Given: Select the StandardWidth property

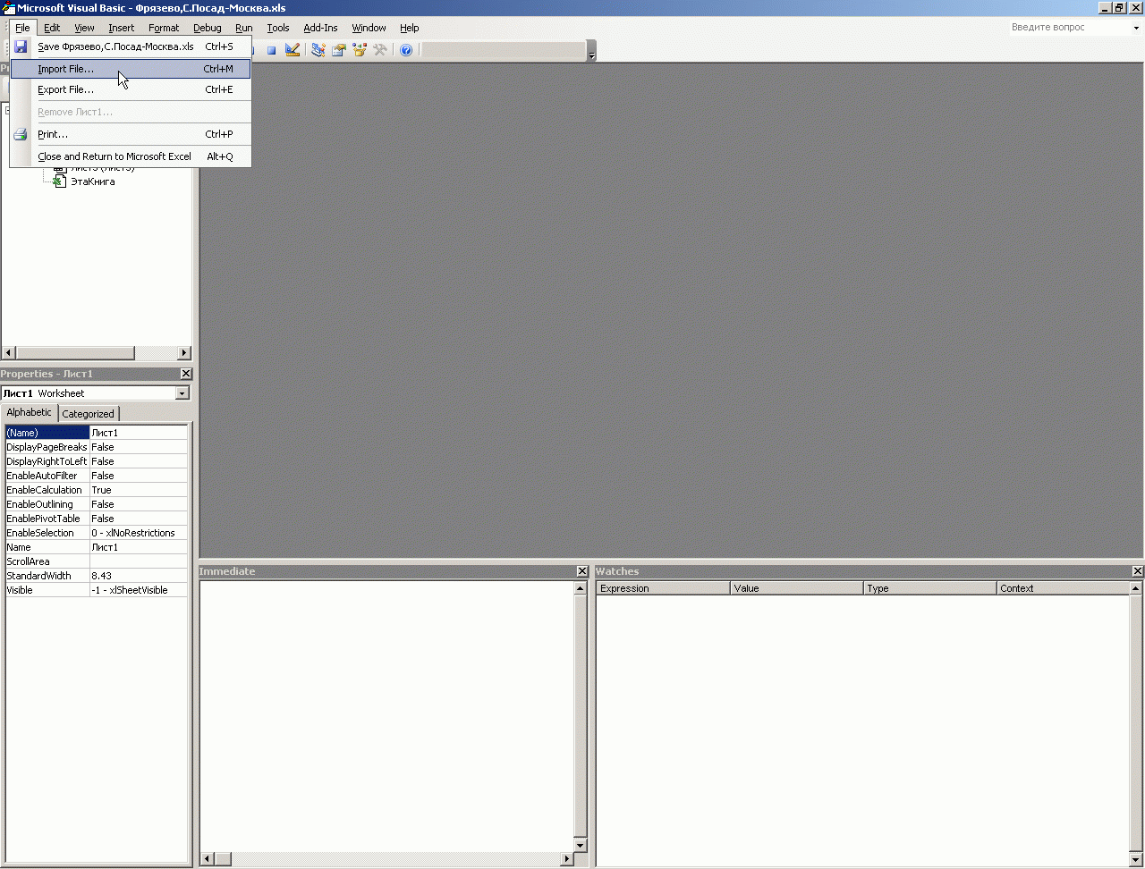Looking at the screenshot, I should click(97, 576).
